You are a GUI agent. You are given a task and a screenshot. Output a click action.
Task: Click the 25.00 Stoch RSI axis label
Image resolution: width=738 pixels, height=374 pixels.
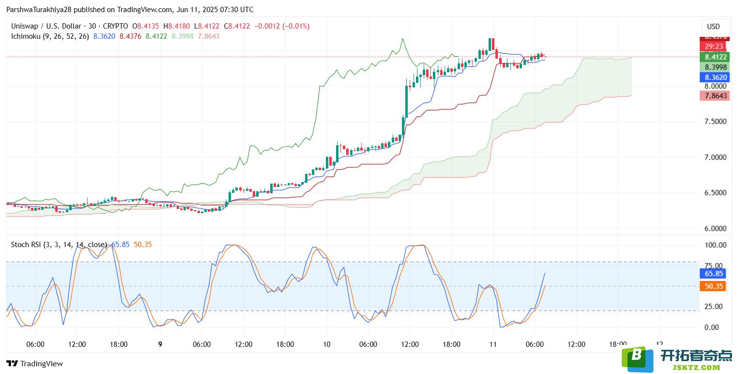[x=714, y=306]
